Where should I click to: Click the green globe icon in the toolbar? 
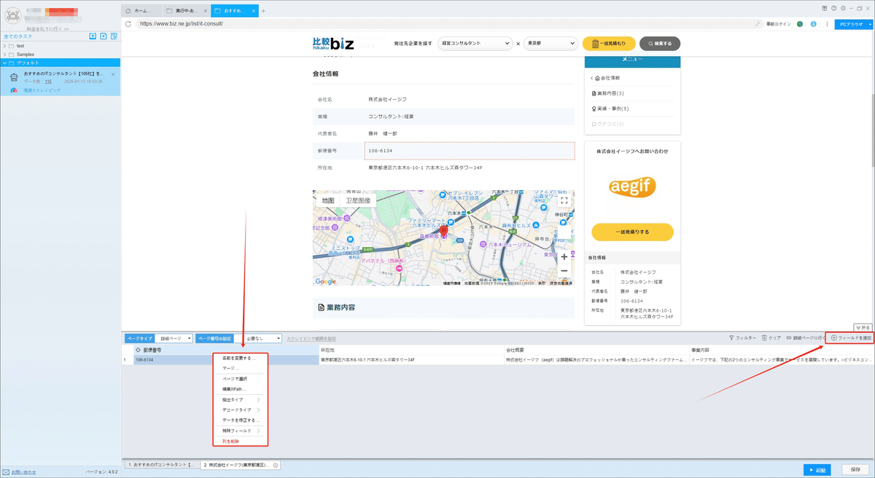tap(800, 24)
